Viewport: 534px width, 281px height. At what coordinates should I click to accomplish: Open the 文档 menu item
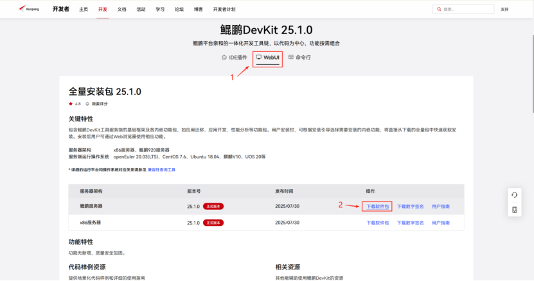[x=121, y=9]
